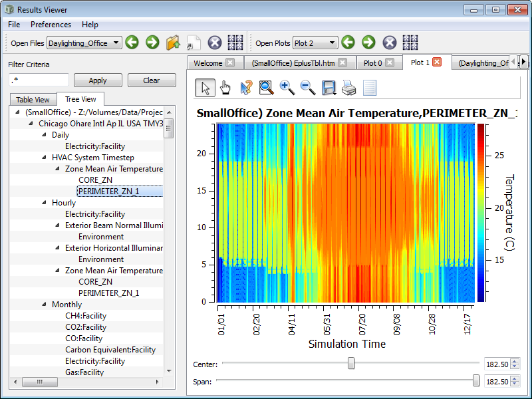The image size is (532, 399).
Task: Select CORE_ZN under HVAC System Timestep
Action: click(x=95, y=180)
